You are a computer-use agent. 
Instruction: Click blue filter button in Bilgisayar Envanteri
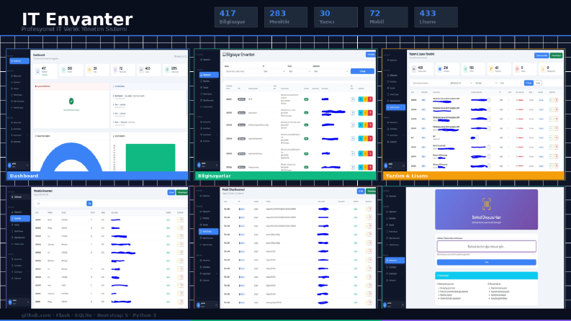(362, 71)
